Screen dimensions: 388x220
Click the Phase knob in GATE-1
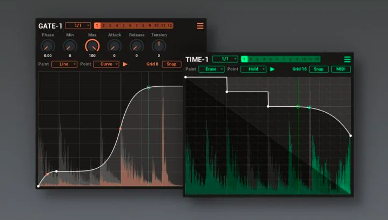coord(48,46)
